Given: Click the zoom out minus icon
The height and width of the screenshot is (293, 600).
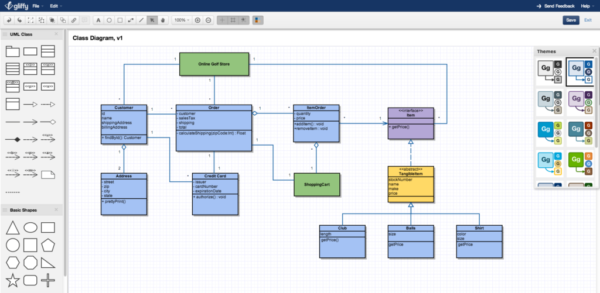Looking at the screenshot, I should click(x=208, y=20).
